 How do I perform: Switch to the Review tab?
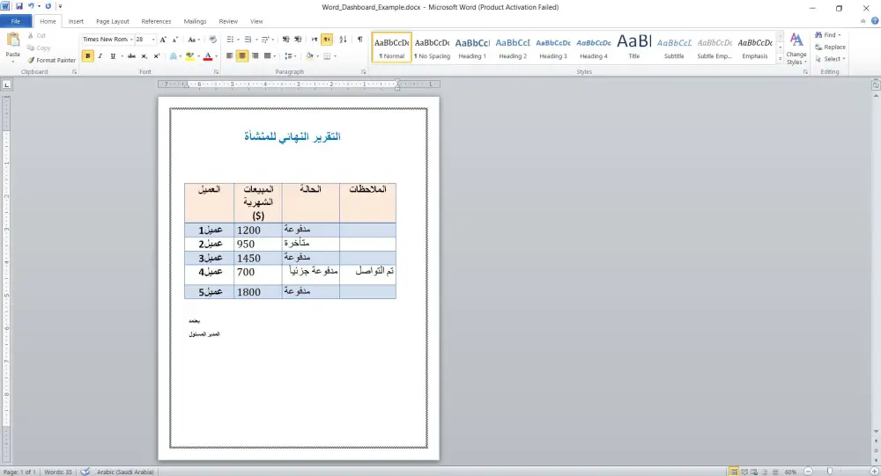(x=228, y=21)
